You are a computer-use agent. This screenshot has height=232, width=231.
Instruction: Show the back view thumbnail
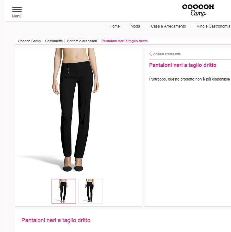click(x=91, y=191)
